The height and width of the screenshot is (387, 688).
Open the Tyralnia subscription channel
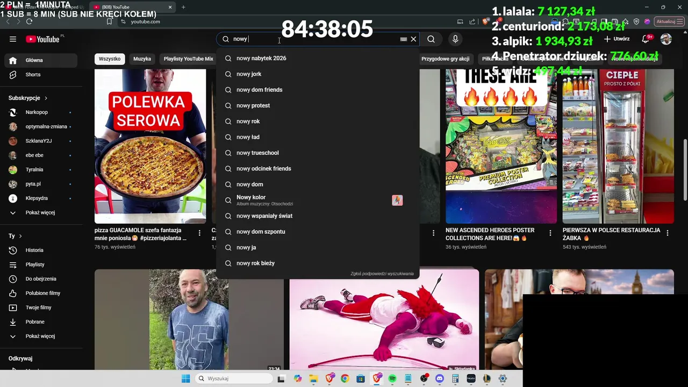pos(41,169)
